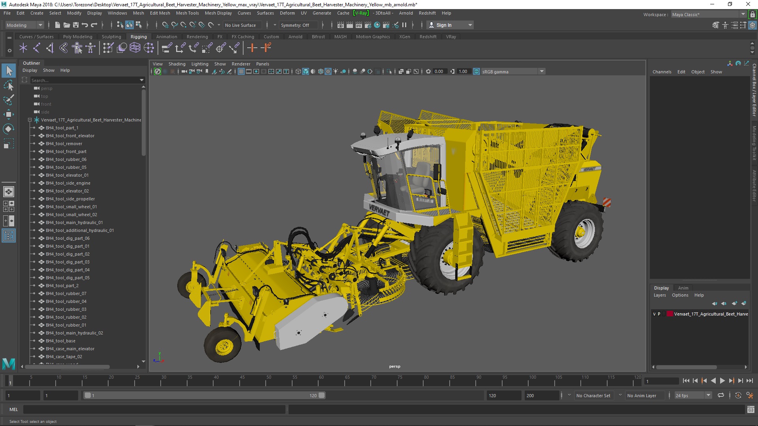
Task: Open the Sign In dropdown arrow
Action: coord(470,25)
